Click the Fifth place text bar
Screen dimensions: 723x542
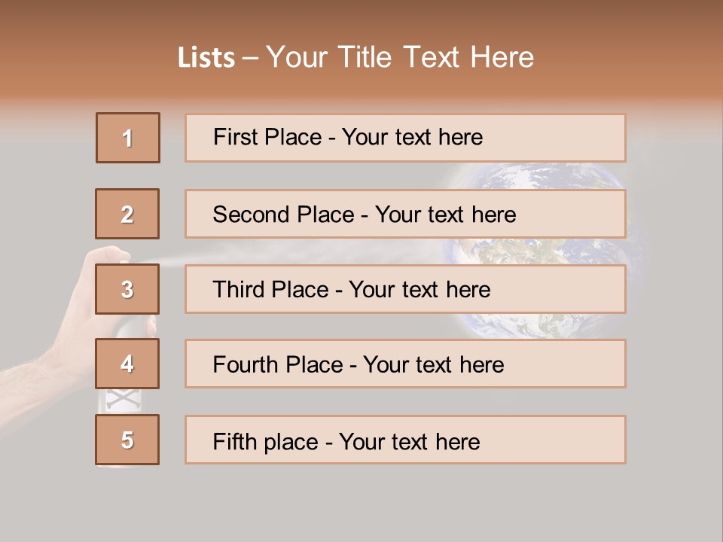click(x=405, y=440)
